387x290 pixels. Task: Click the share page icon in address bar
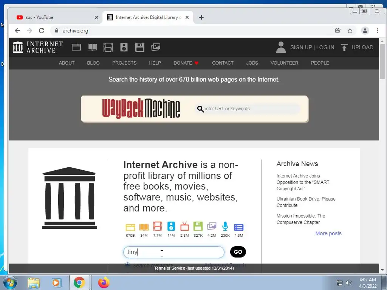[x=337, y=31]
